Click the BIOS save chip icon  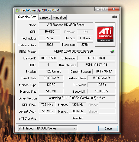tap(112, 52)
